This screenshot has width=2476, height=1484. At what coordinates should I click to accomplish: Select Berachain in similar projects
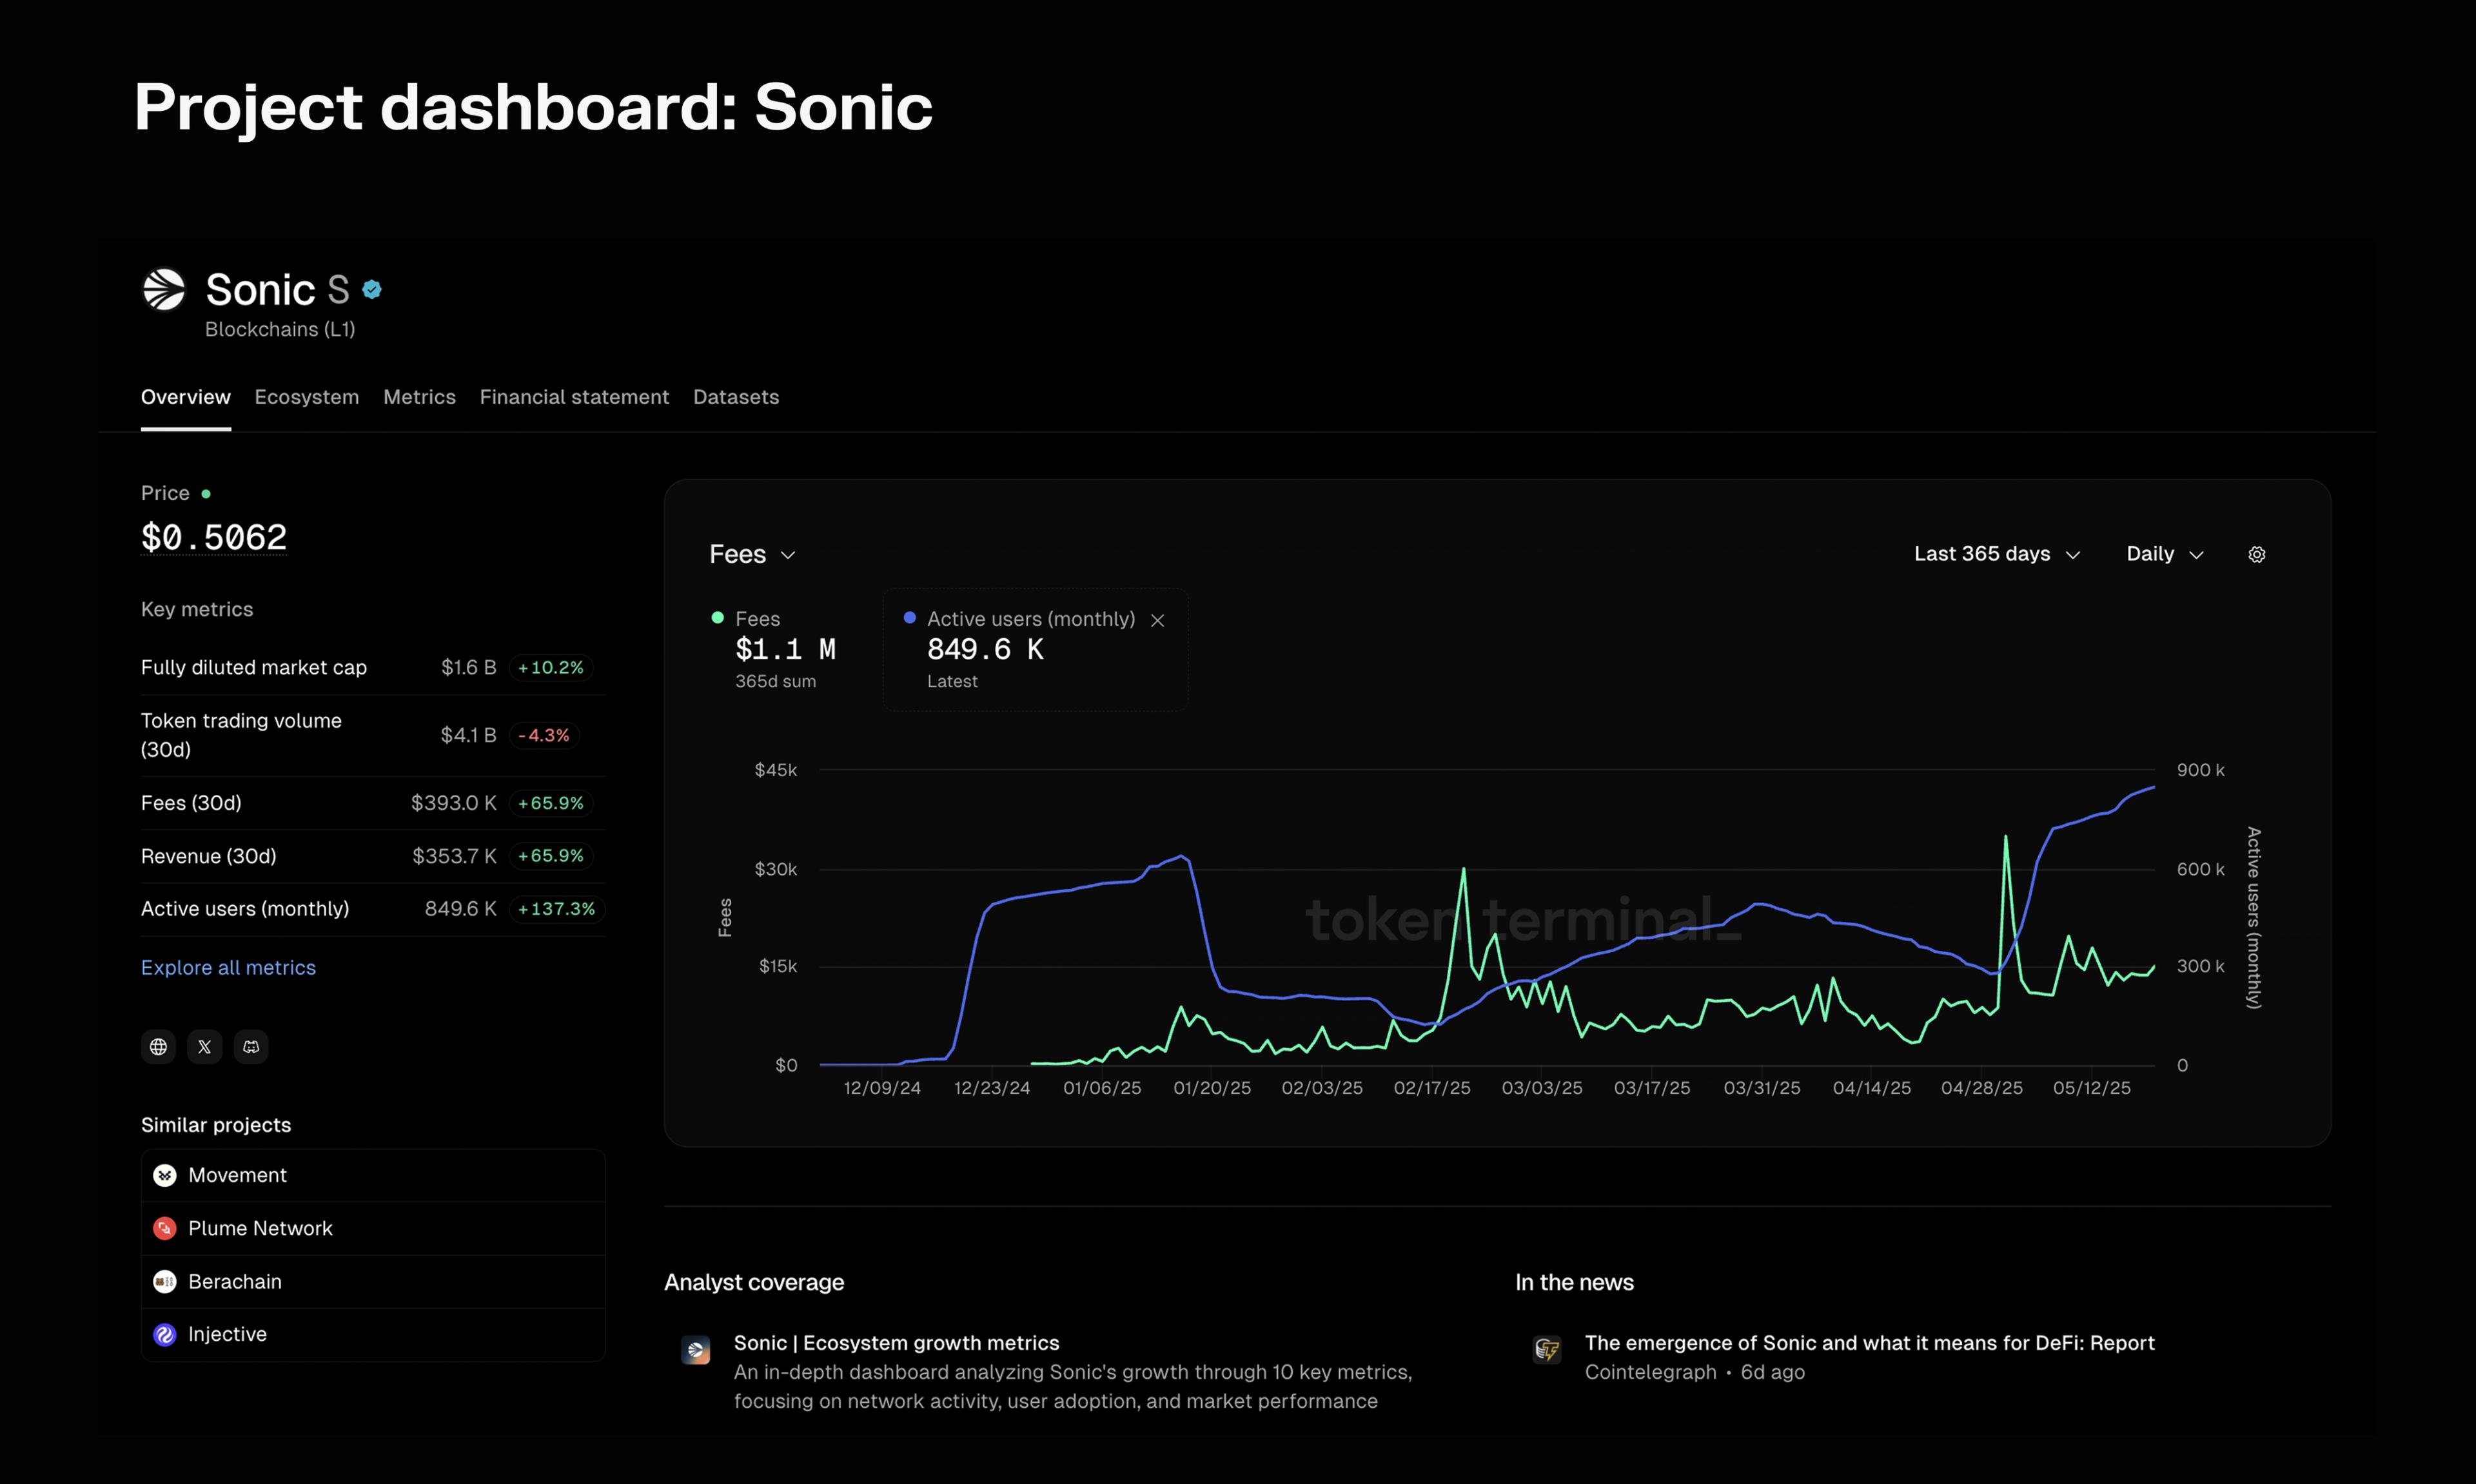click(235, 1281)
